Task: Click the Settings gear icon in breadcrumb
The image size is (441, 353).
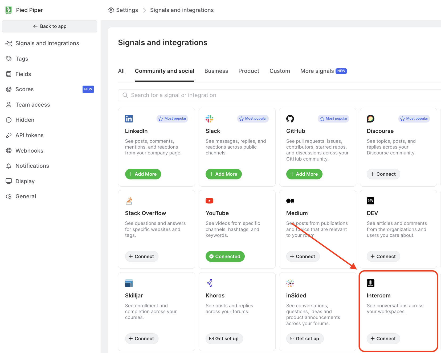Action: pyautogui.click(x=111, y=10)
